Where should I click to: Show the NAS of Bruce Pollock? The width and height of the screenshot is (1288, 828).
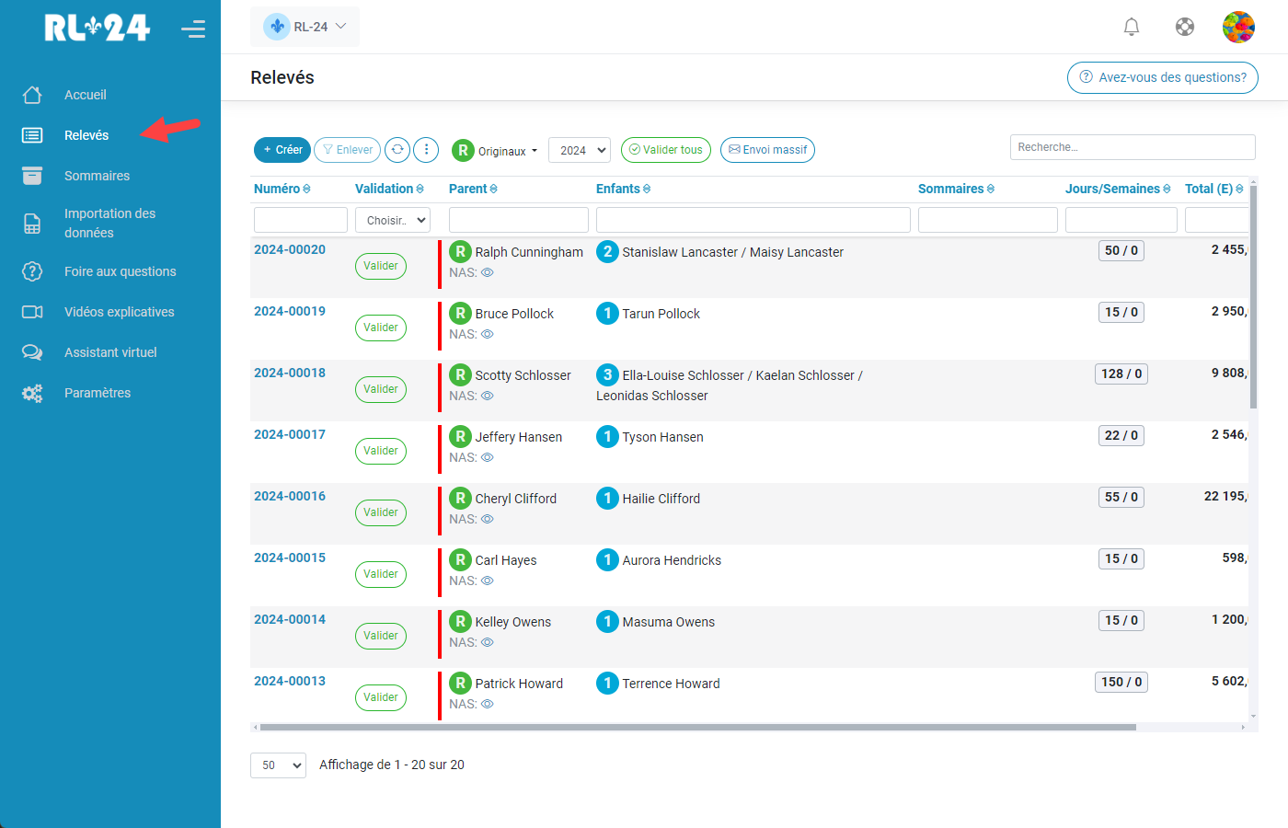(x=488, y=334)
